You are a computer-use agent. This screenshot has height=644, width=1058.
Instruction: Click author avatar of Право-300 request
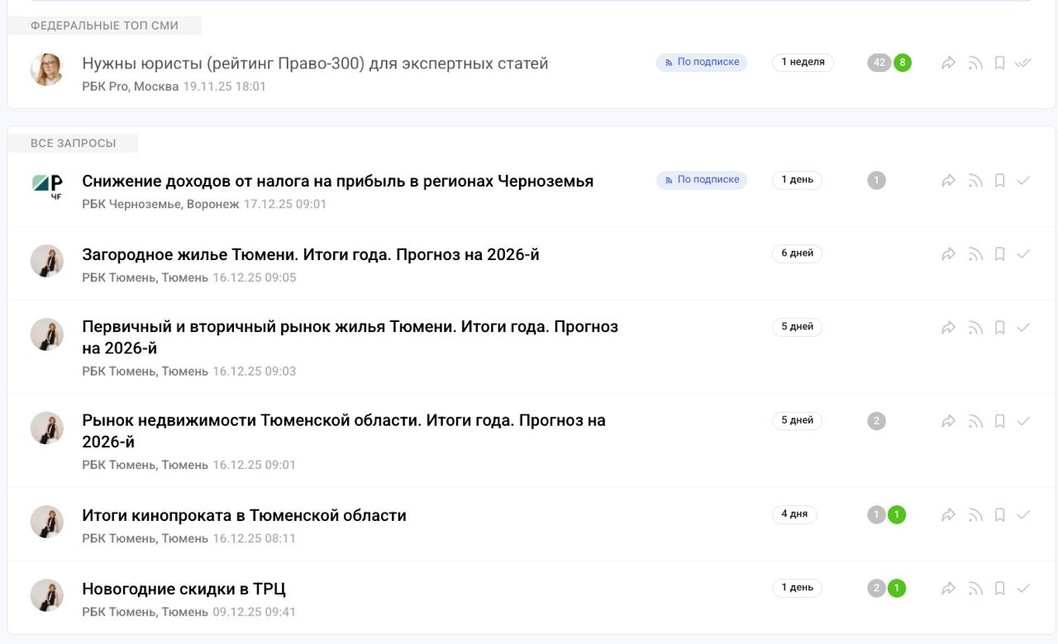47,69
